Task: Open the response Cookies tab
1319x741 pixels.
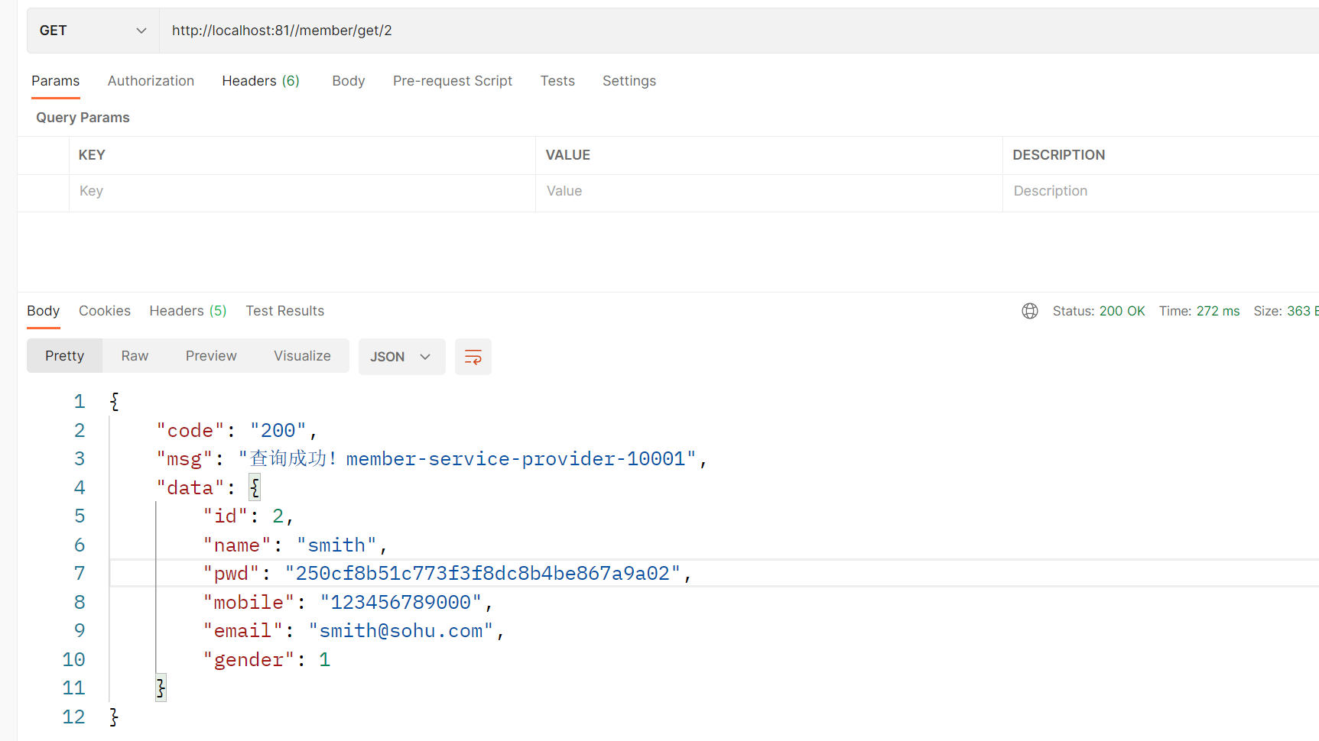Action: point(105,311)
